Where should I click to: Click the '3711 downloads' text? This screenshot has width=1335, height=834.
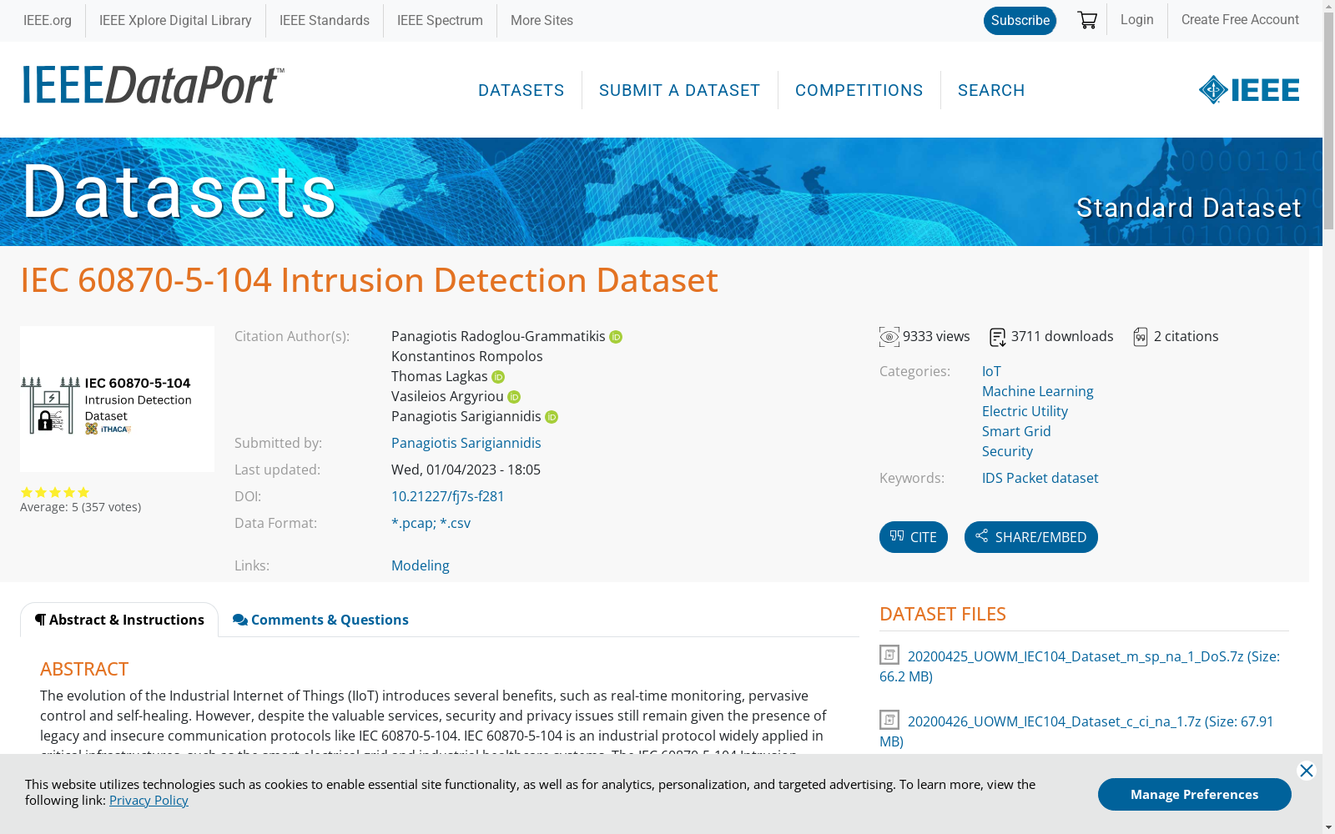tap(1062, 336)
